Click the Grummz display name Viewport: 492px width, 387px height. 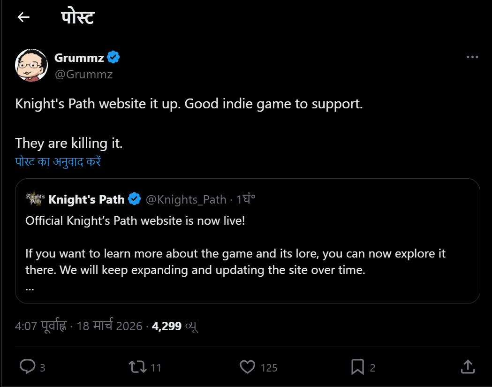tap(79, 58)
